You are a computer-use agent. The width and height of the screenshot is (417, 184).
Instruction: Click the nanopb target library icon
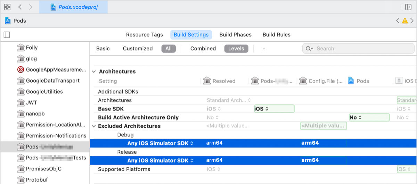(21, 114)
